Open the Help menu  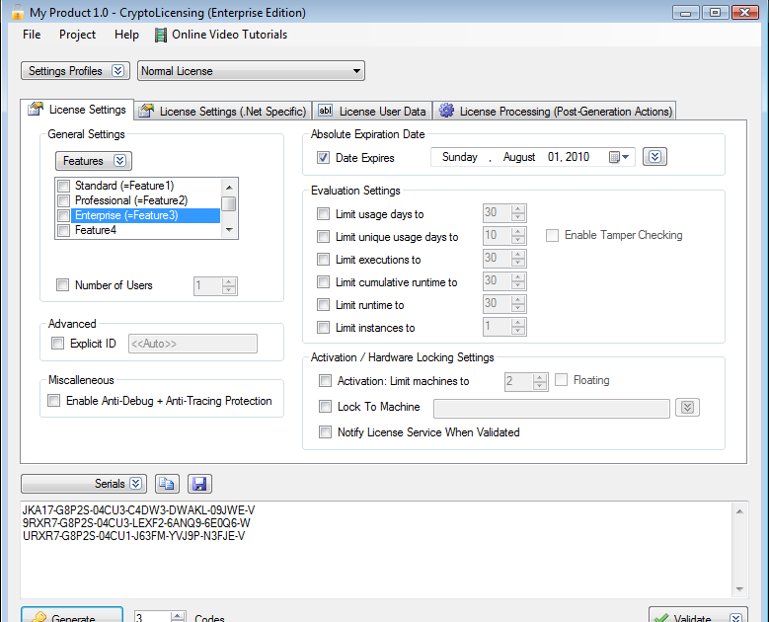(126, 35)
